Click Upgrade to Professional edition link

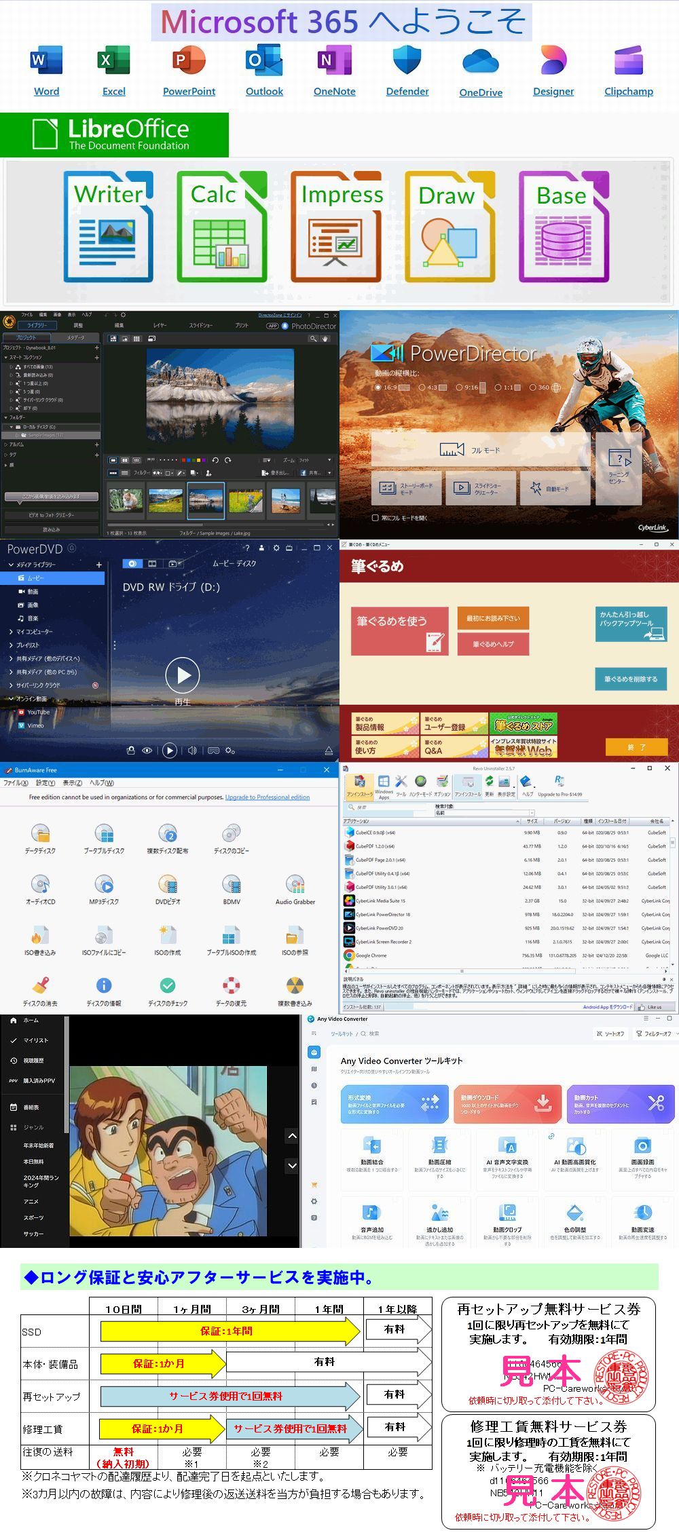click(267, 797)
